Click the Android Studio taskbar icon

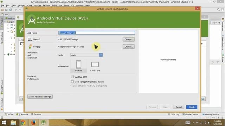(x=43, y=122)
